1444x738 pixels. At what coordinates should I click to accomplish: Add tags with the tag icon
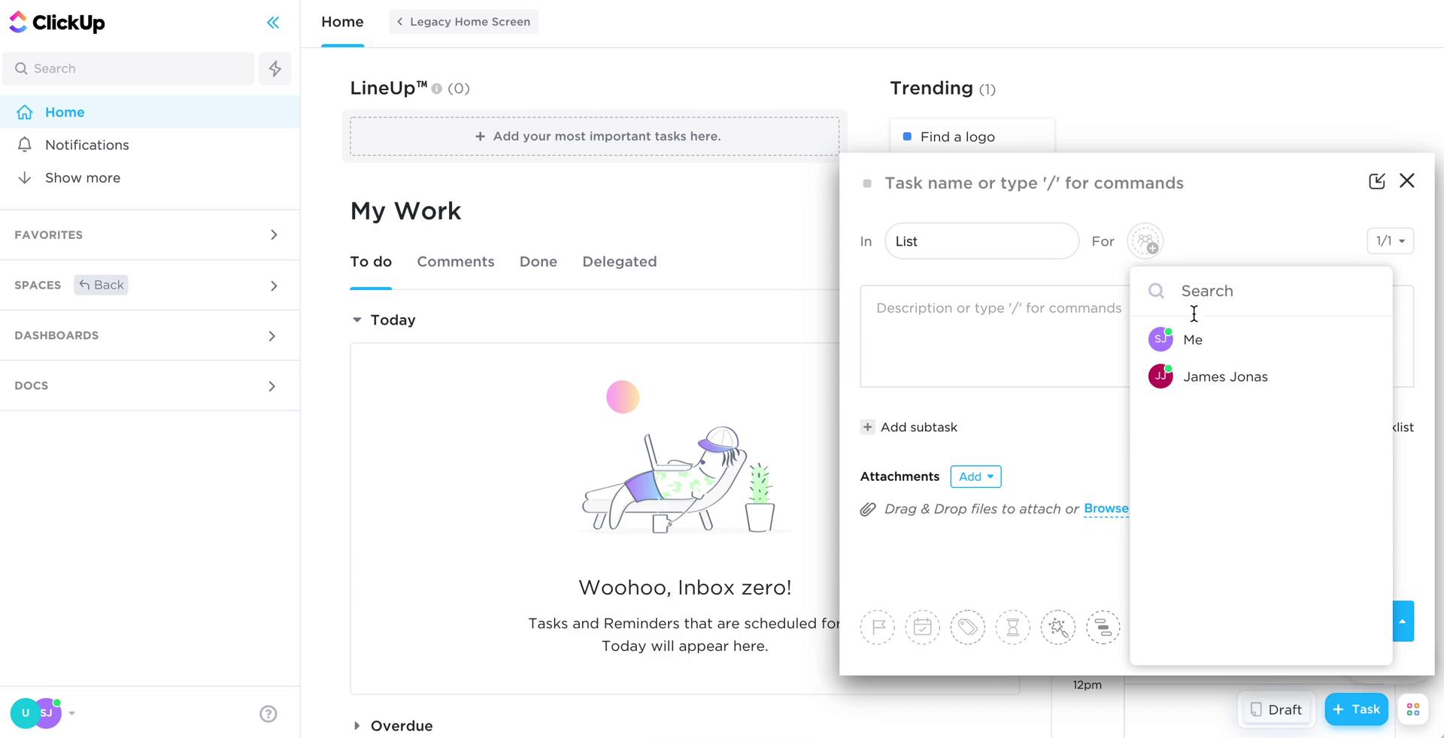click(968, 627)
